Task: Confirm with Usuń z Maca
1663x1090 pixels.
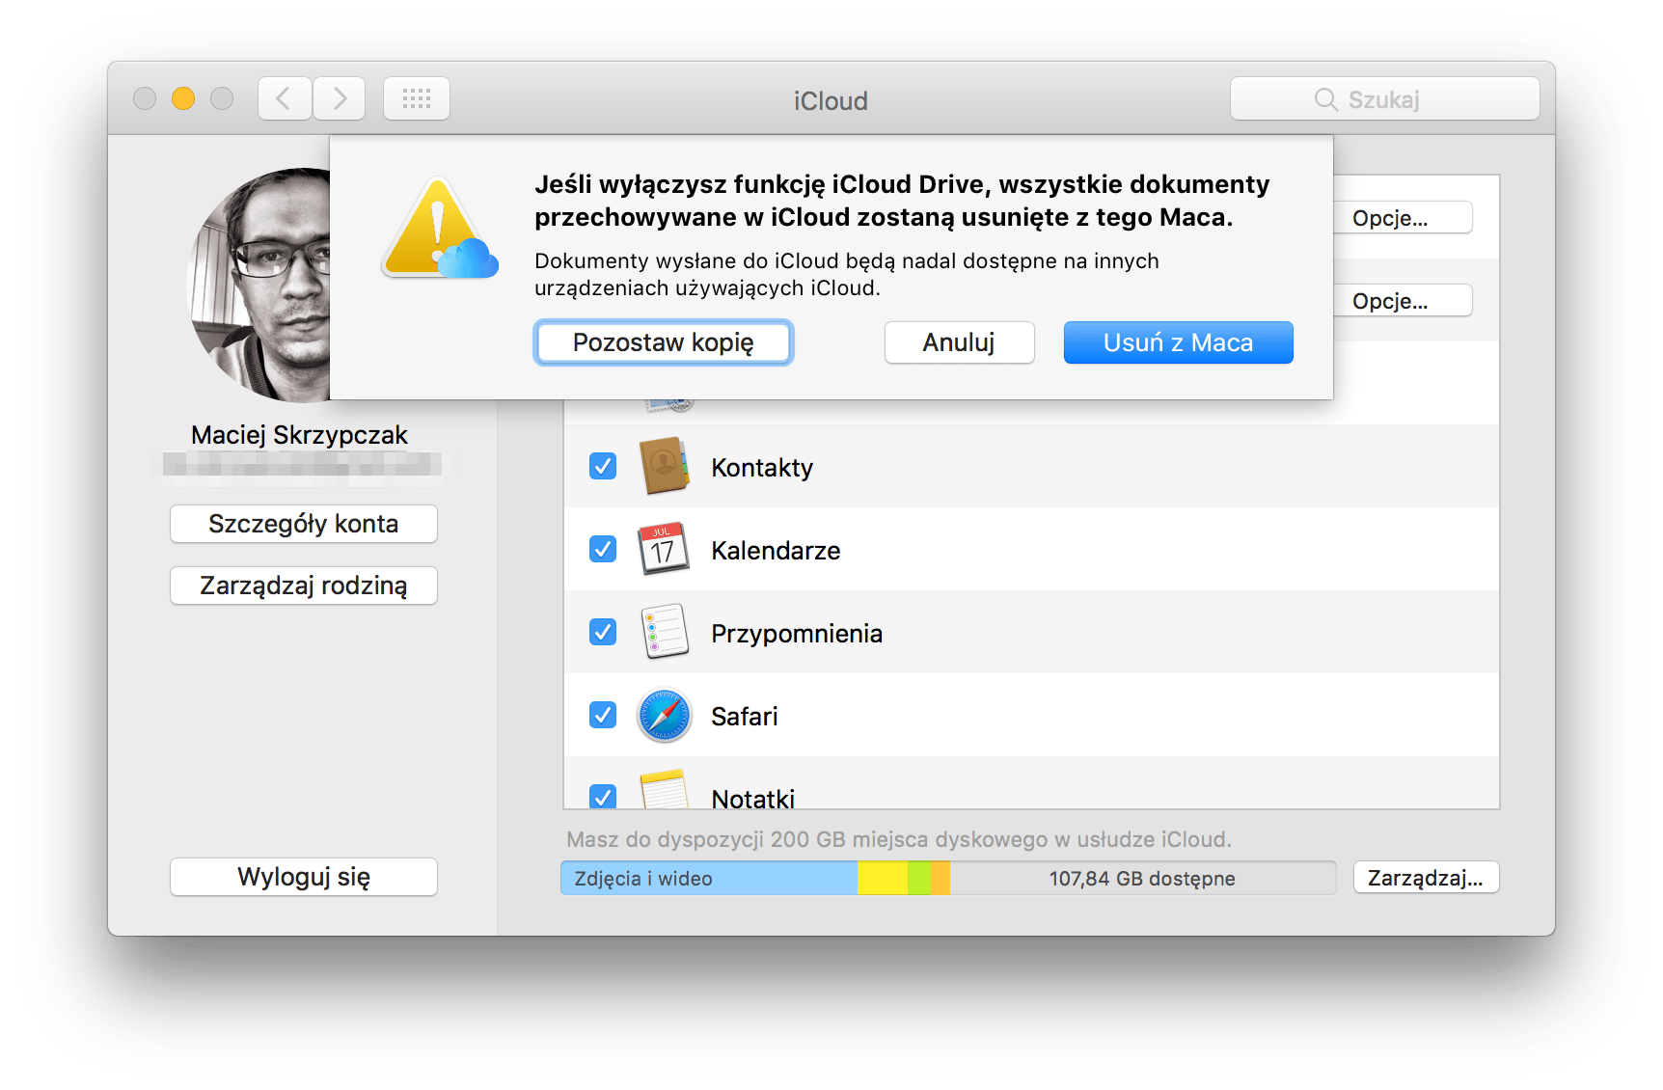Action: [1178, 342]
